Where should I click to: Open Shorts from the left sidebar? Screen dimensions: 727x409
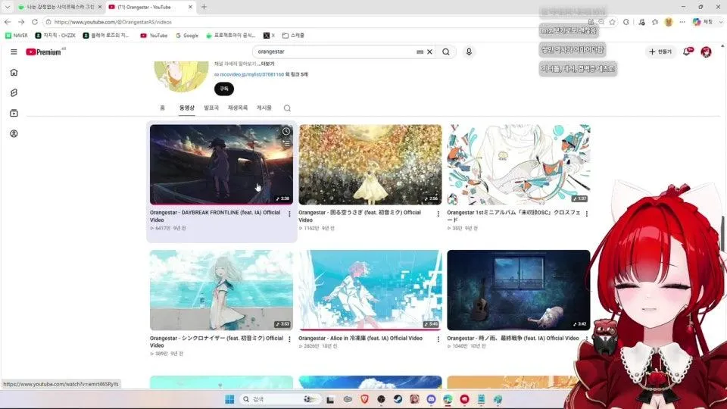14,92
